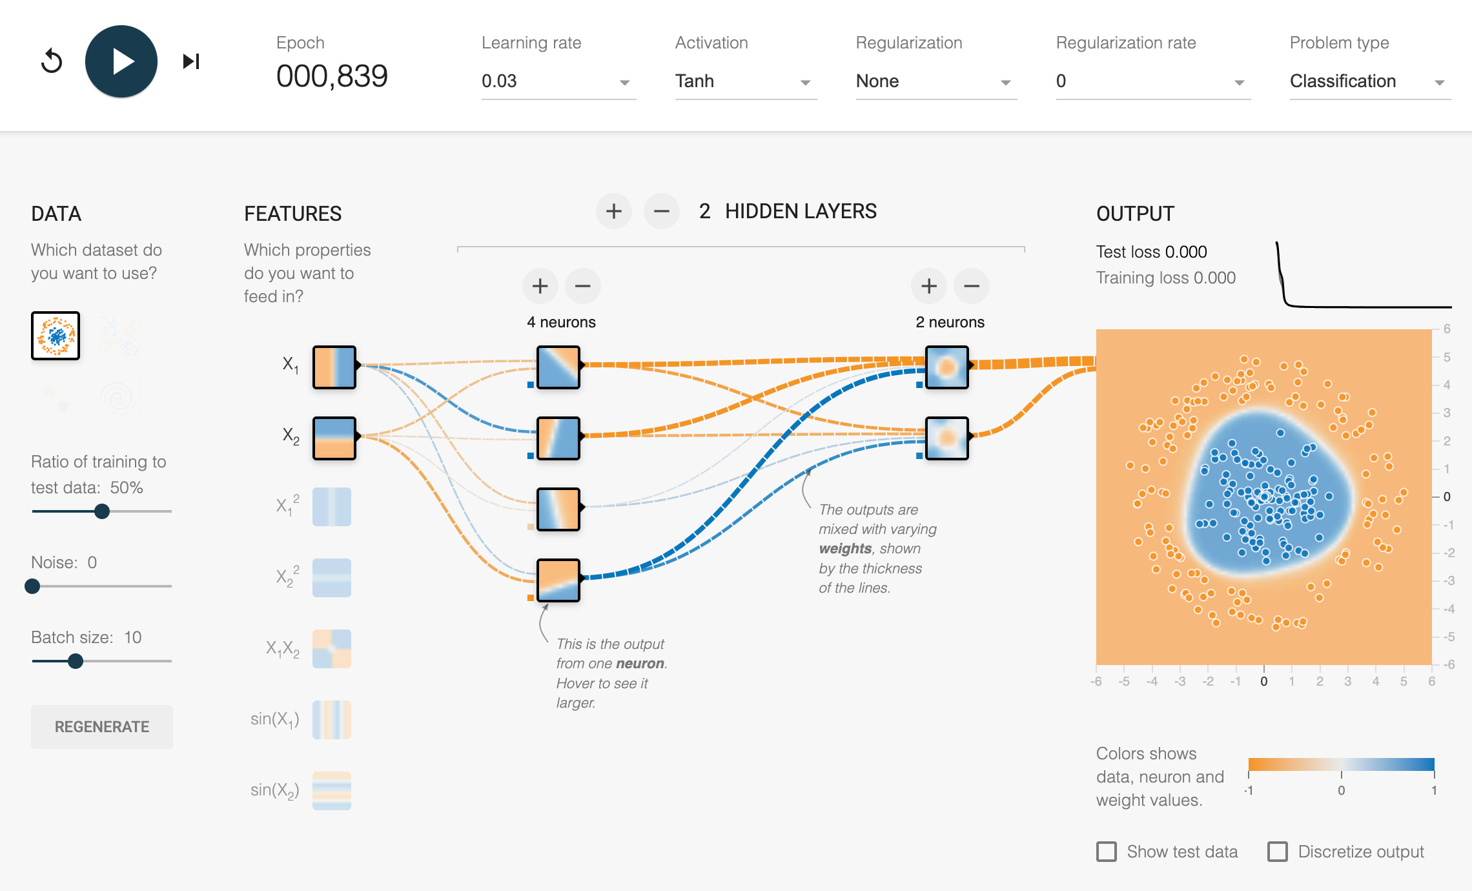Click the Noise slider handle
1472x891 pixels.
[32, 586]
